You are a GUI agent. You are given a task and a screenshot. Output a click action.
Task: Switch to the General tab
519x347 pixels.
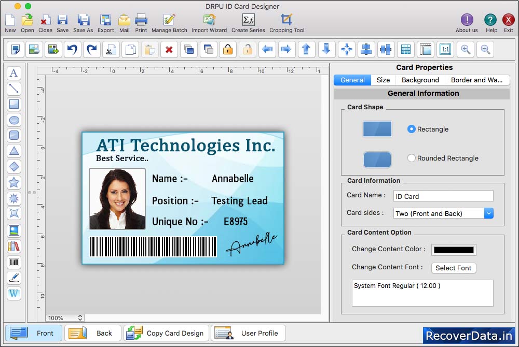point(352,80)
